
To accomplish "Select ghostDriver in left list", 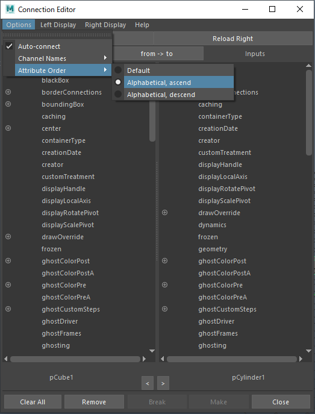I will click(60, 321).
